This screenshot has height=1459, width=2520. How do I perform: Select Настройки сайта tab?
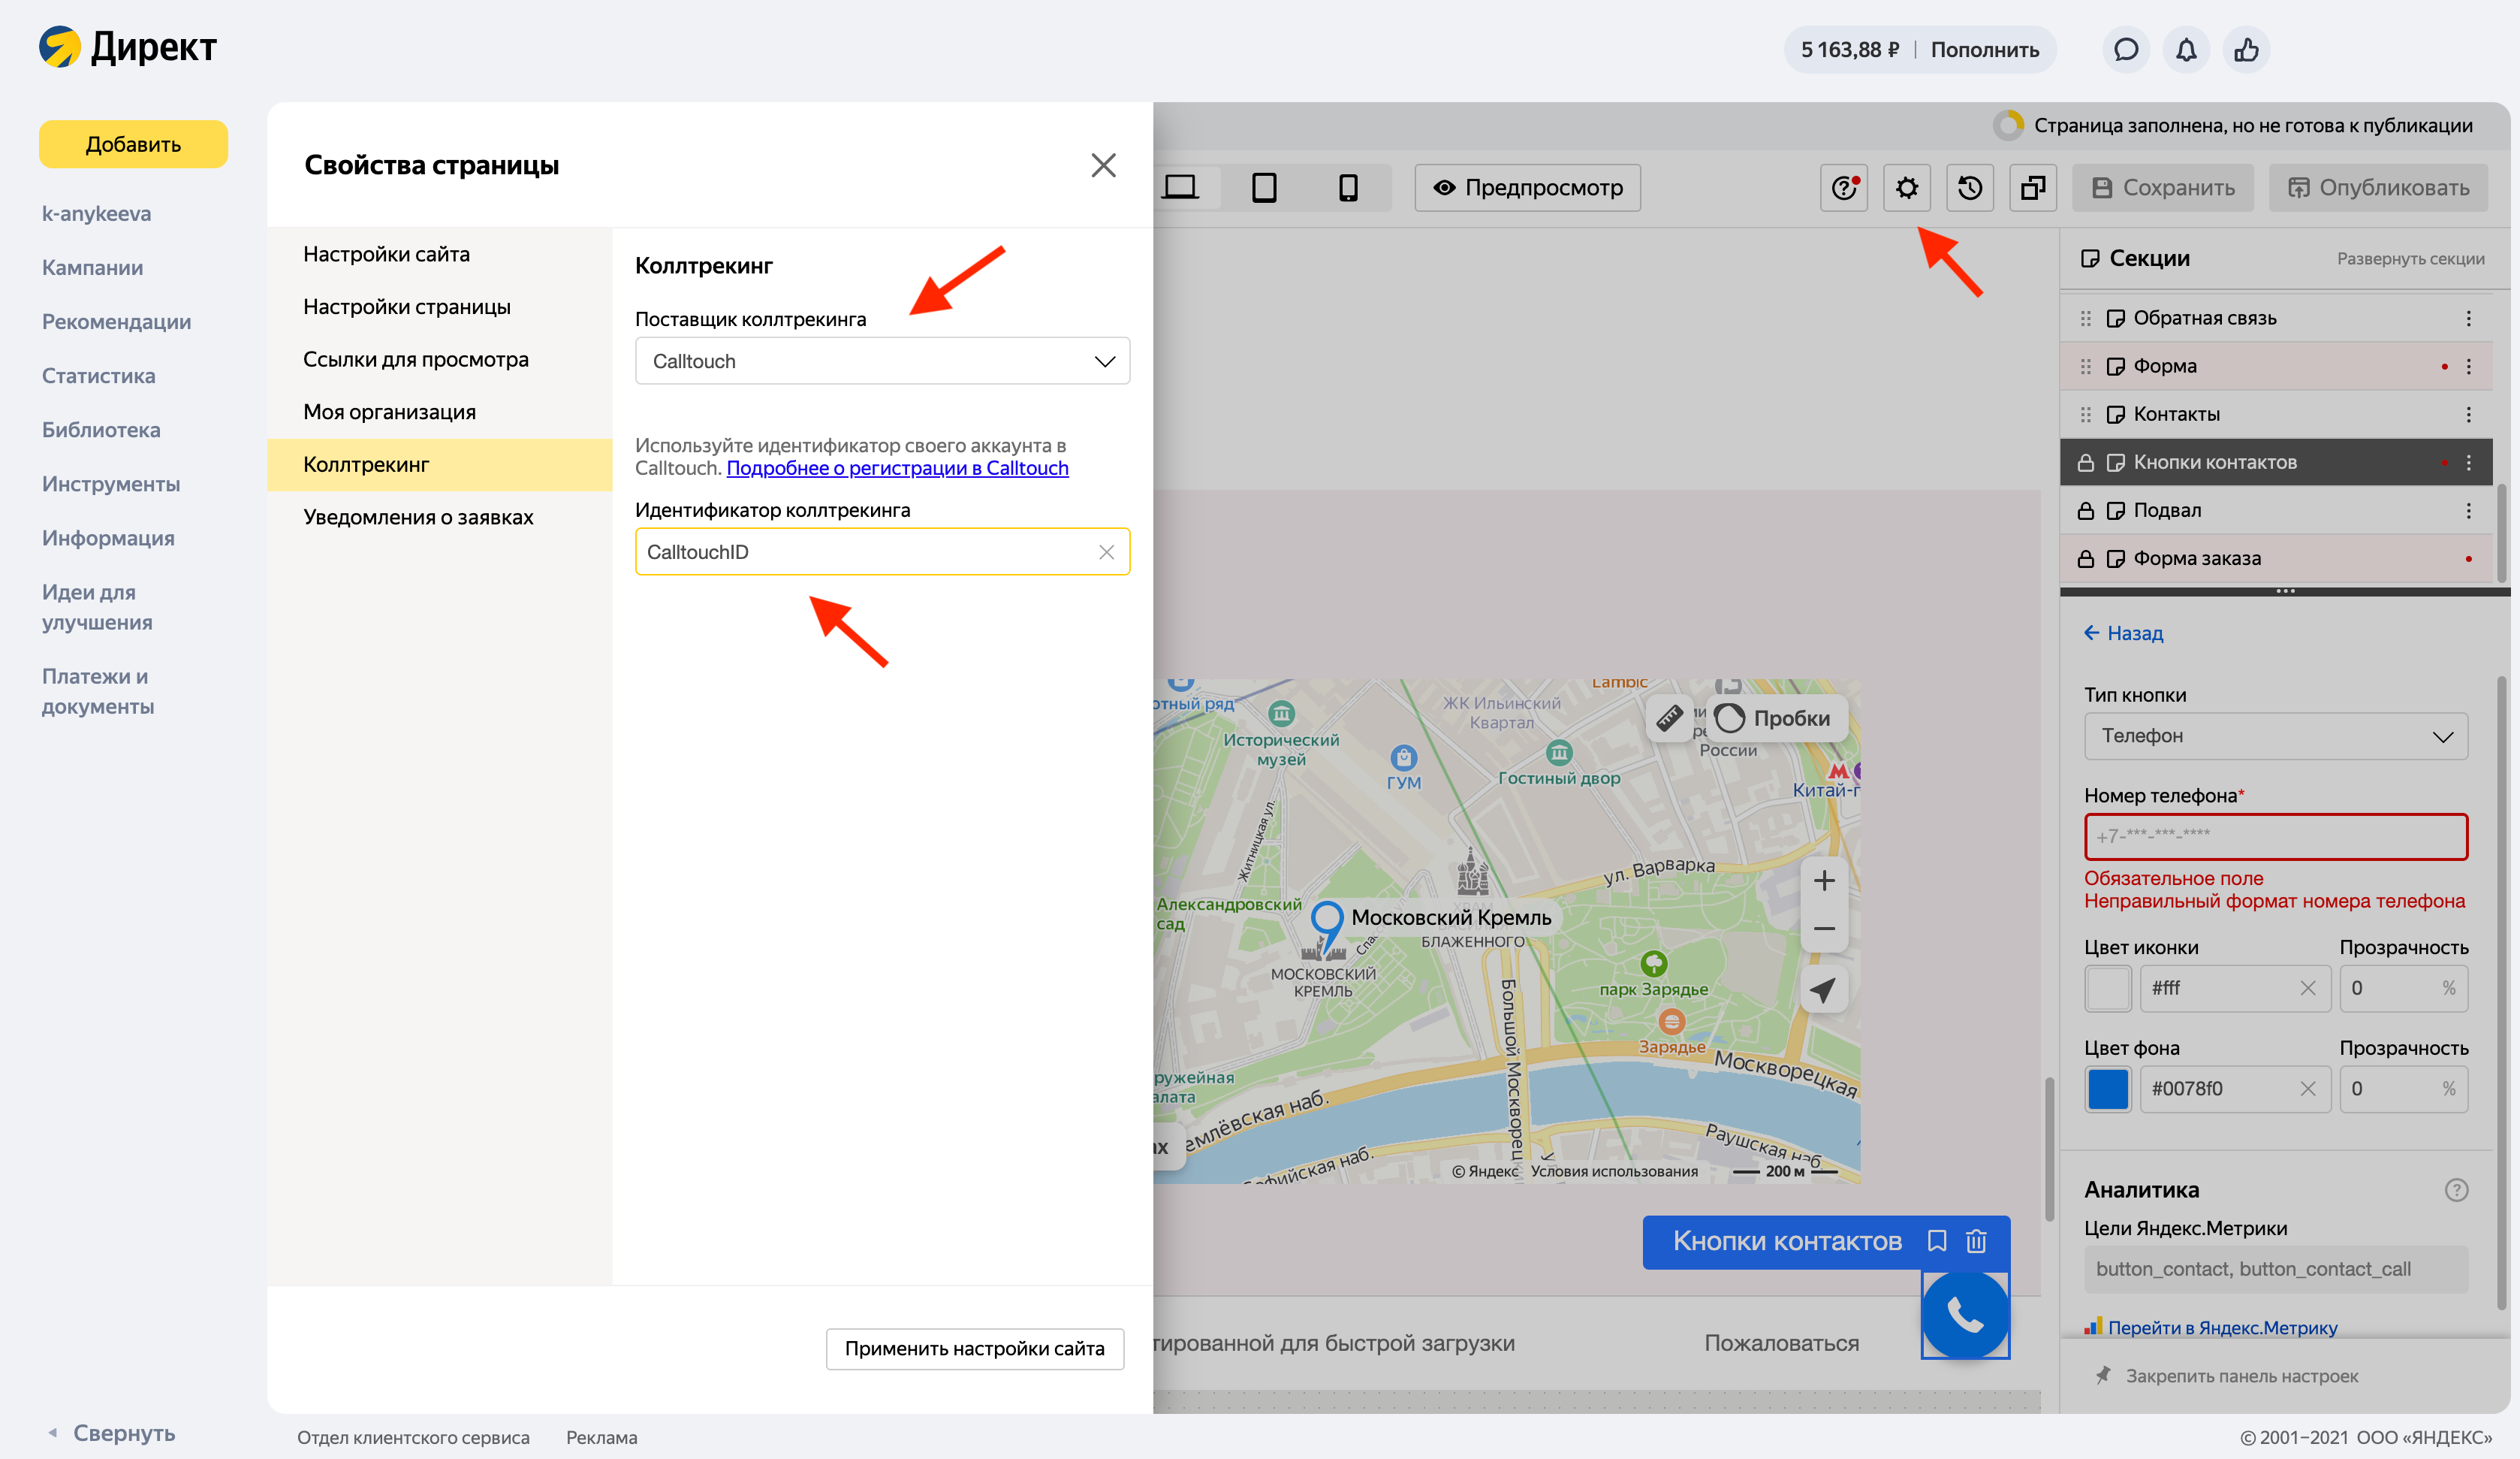point(386,254)
